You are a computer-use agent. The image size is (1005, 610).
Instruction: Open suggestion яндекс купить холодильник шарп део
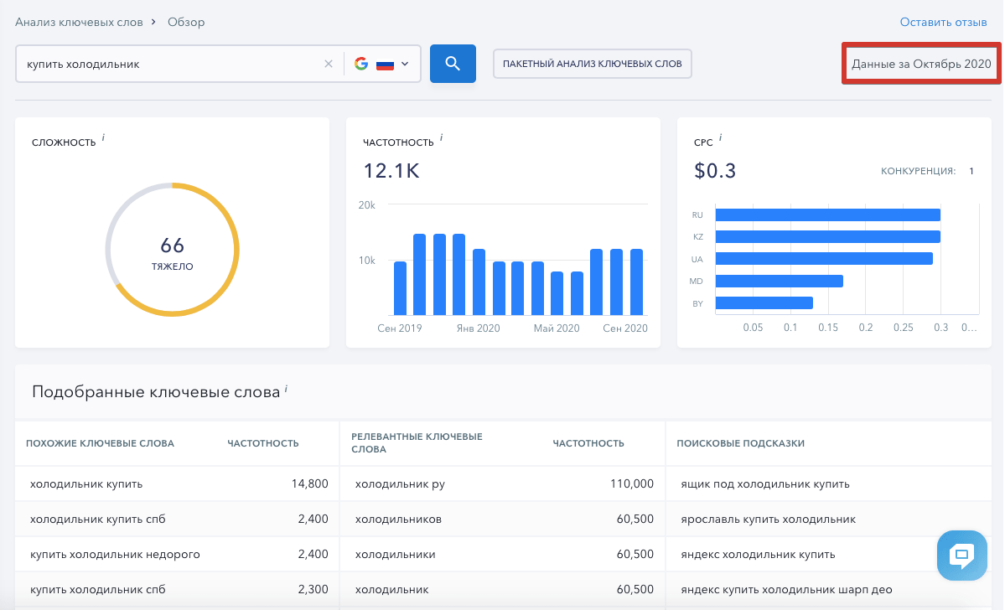click(786, 590)
